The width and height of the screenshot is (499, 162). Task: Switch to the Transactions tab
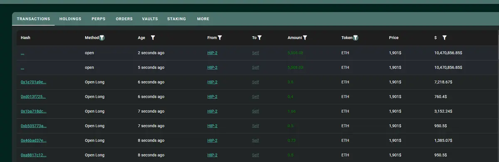click(x=33, y=19)
